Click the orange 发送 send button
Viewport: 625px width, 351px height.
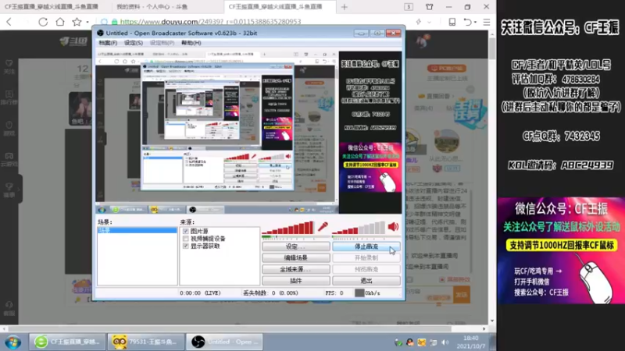462,295
